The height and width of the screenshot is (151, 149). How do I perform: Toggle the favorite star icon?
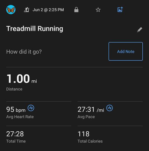click(98, 10)
